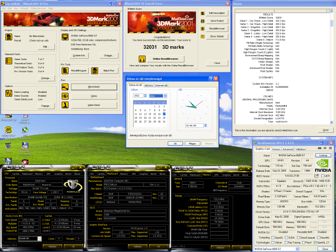
Task: Click the spinner beside the 10:46:09 time
Action: (205, 125)
